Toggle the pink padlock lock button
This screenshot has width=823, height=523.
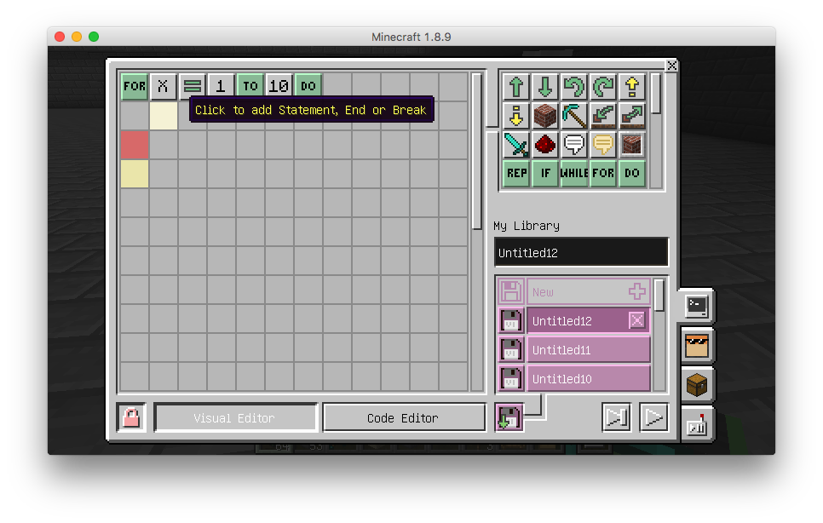[x=131, y=417]
